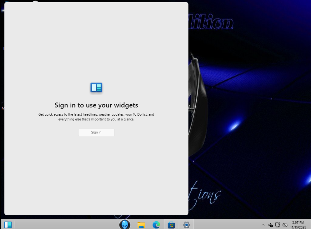Click the empty lower area of the widgets panel
Viewport: 311px width, 229px height.
click(x=96, y=180)
